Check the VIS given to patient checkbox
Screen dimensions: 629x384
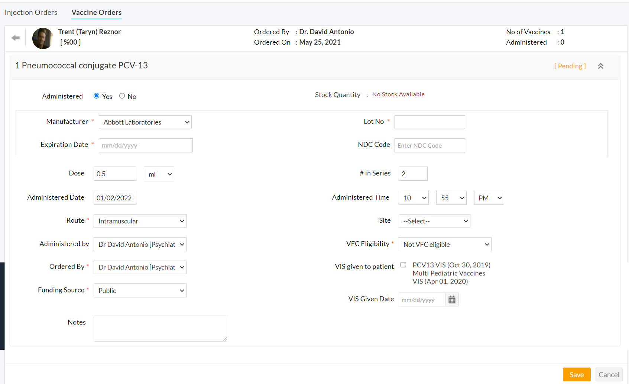point(403,265)
